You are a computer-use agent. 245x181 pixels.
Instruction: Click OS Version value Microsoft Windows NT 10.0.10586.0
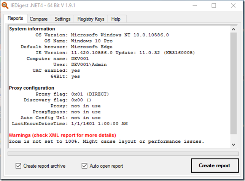pos(120,35)
